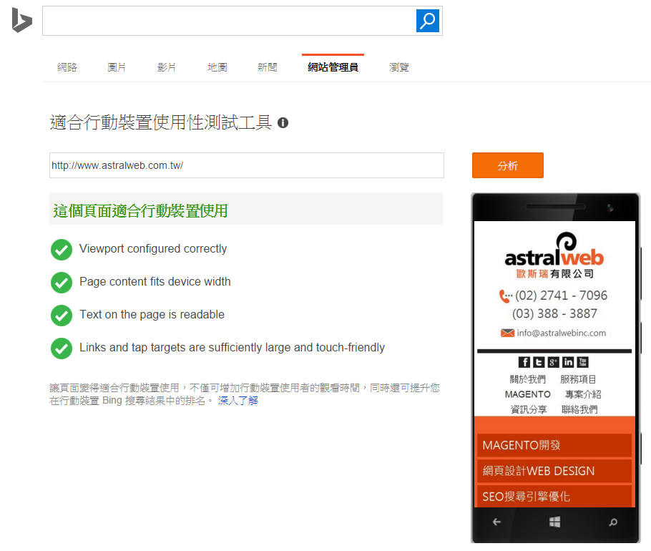Click the Twitter icon in phone preview

tap(539, 362)
